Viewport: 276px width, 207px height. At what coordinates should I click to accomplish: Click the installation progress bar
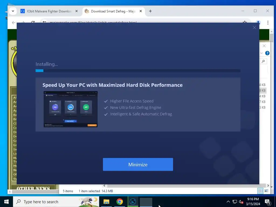[138, 71]
